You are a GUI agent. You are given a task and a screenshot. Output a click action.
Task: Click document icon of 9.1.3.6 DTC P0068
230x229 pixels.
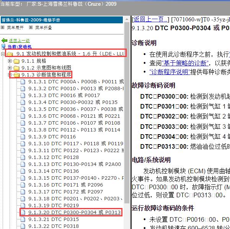[23, 116]
